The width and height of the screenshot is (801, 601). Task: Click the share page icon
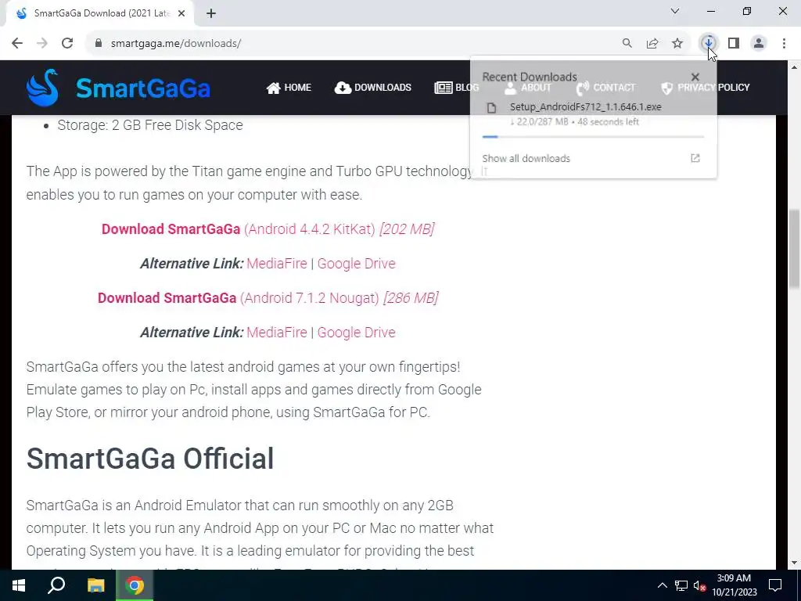pos(652,44)
